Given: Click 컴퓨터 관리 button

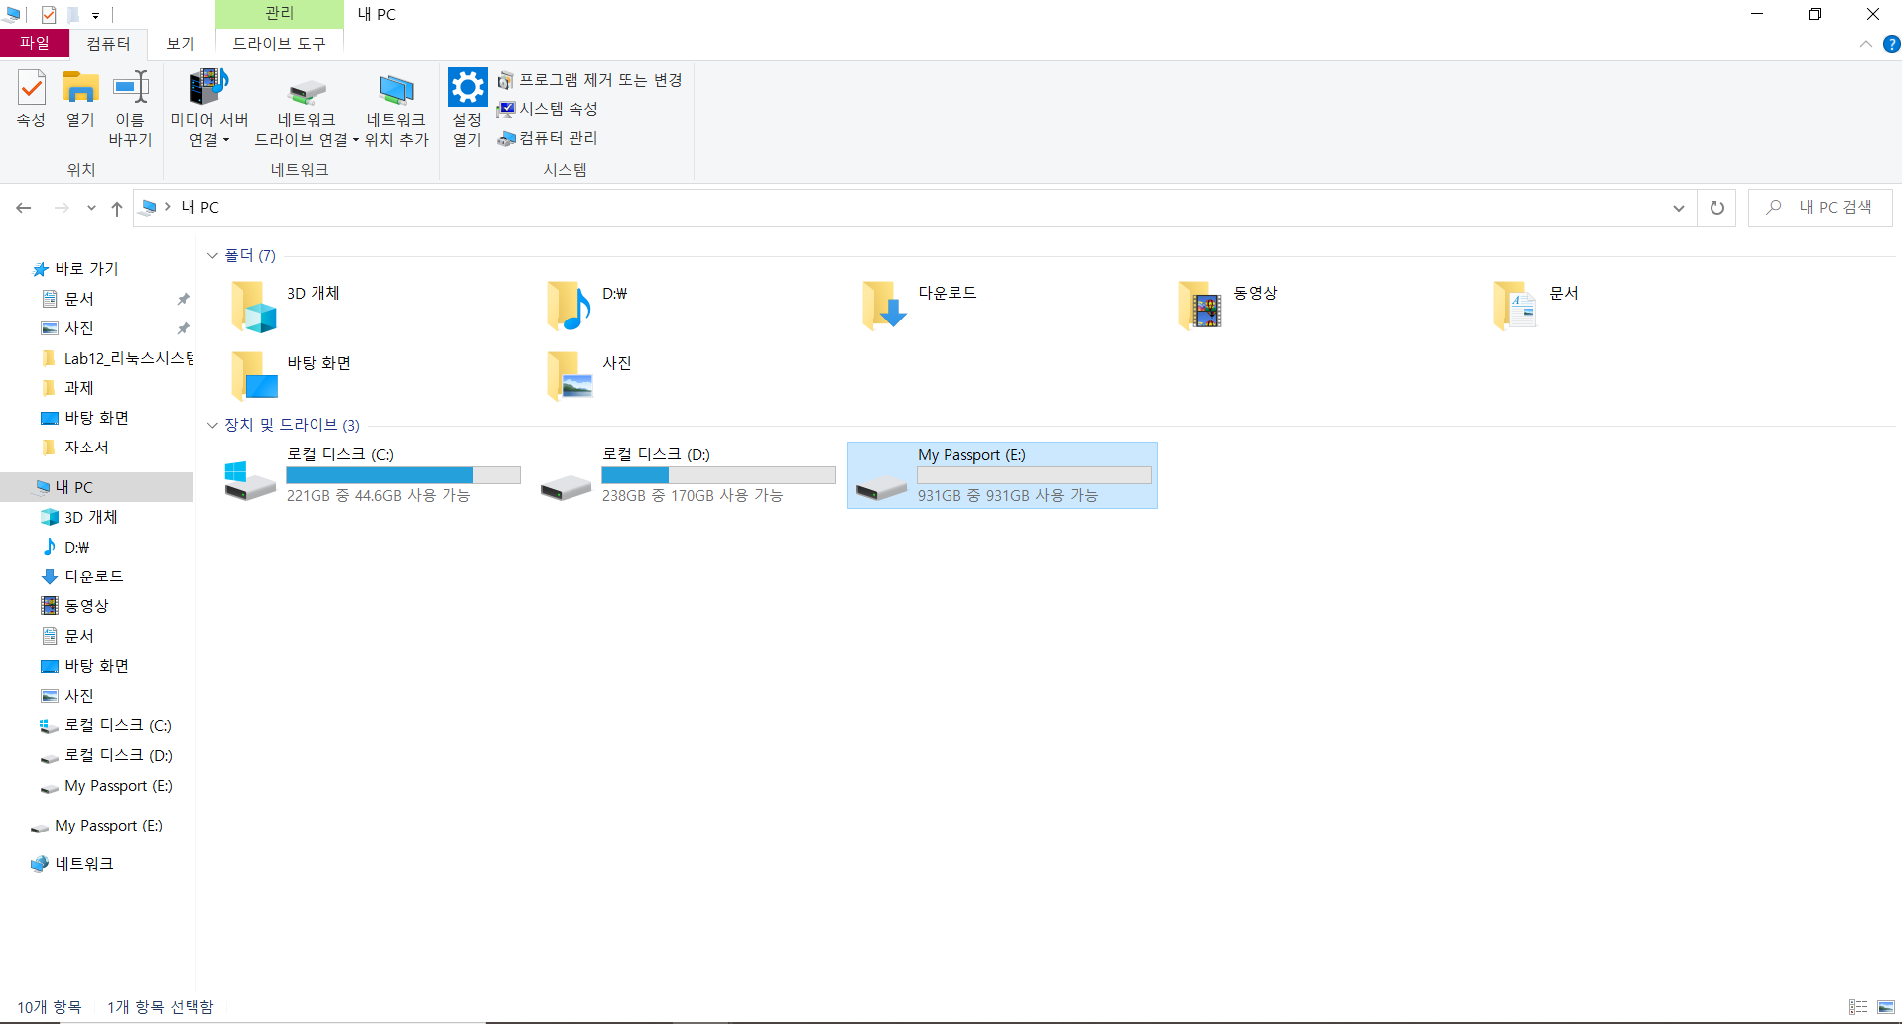Looking at the screenshot, I should (548, 138).
